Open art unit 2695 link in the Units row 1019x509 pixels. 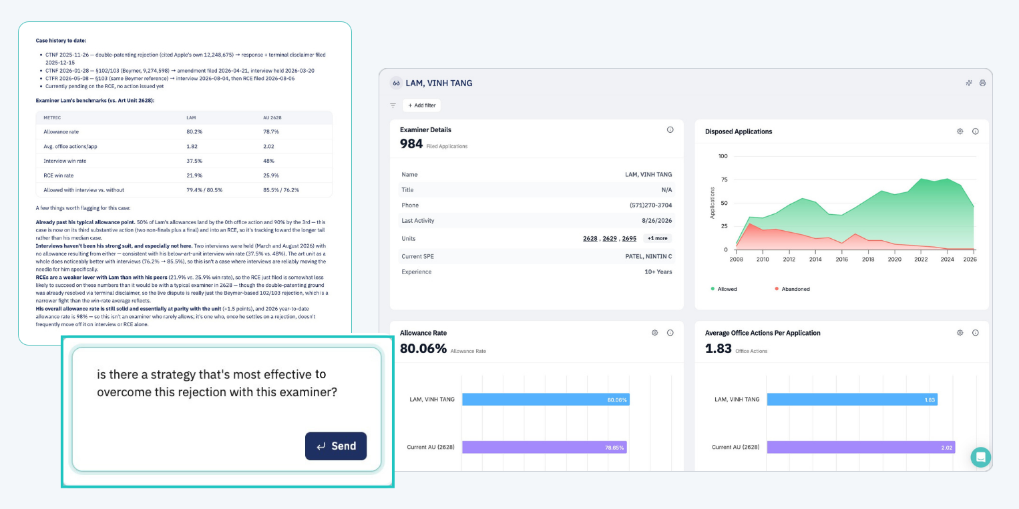pos(629,238)
